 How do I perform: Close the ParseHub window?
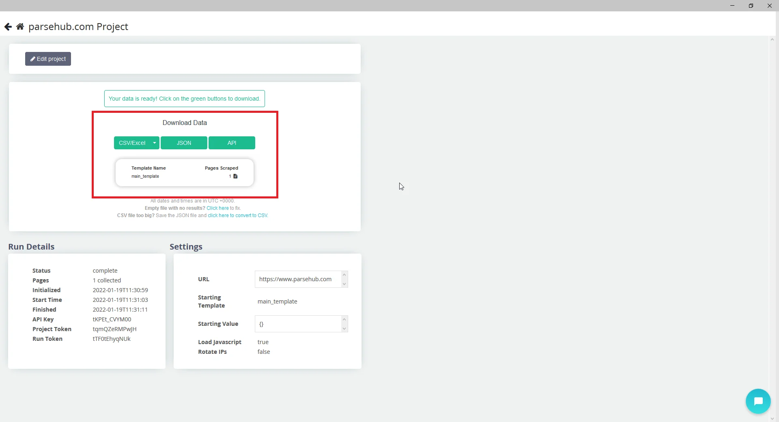pyautogui.click(x=770, y=6)
